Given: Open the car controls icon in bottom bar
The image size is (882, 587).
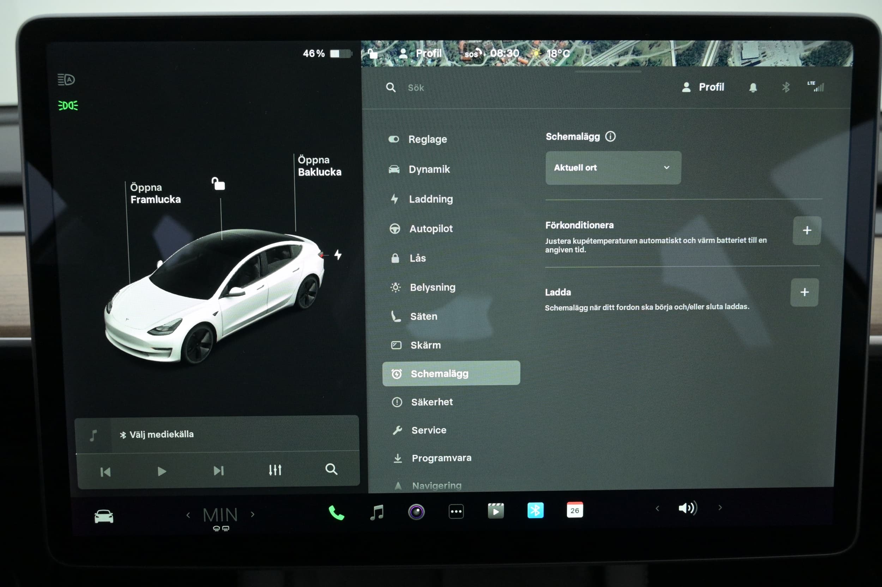Looking at the screenshot, I should (104, 516).
